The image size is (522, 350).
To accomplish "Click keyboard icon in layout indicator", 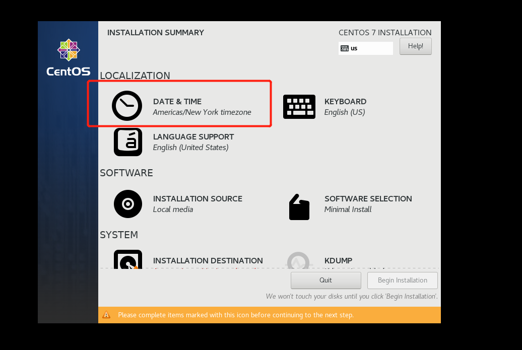I will pos(345,48).
